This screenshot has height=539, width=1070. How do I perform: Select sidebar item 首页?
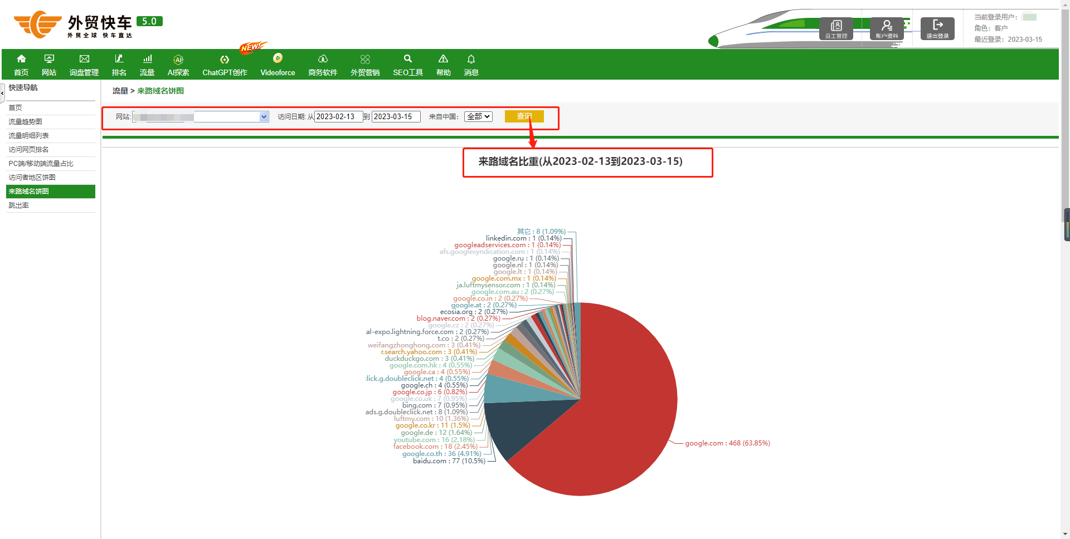click(51, 108)
